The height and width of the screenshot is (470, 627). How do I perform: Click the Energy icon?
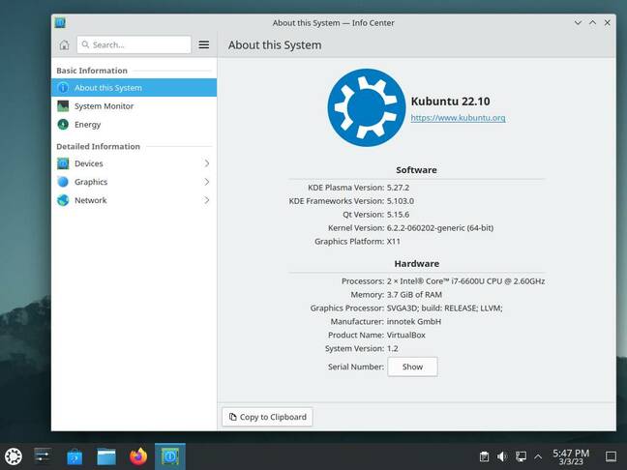(x=63, y=125)
